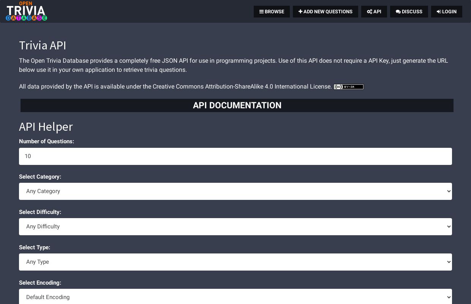This screenshot has height=304, width=471.
Task: Open the Discuss nav button
Action: (x=409, y=11)
